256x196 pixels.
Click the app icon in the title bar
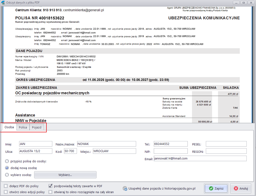(3, 3)
